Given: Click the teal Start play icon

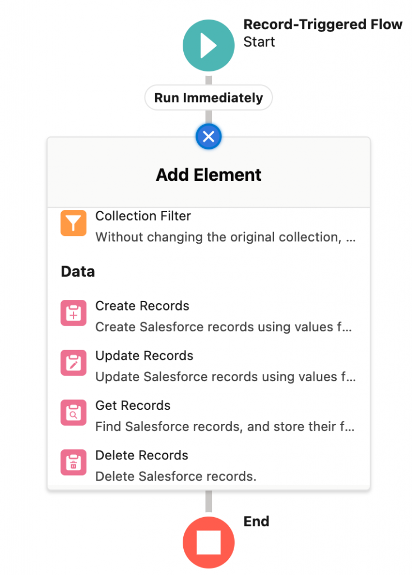Looking at the screenshot, I should point(208,45).
